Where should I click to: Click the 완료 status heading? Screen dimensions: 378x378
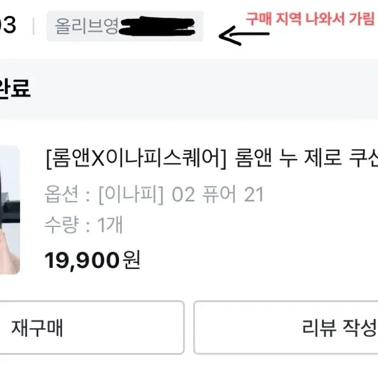coord(15,89)
